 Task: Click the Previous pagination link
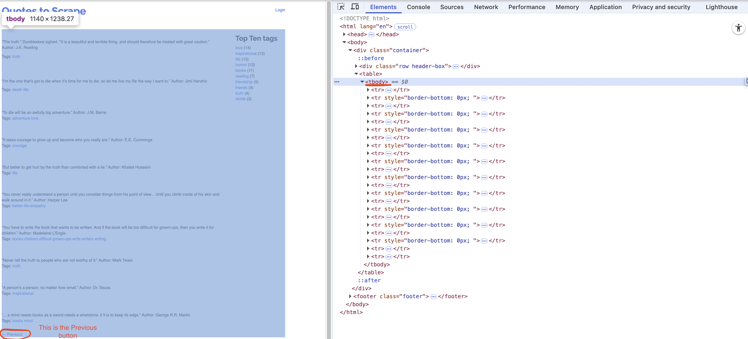(14, 334)
